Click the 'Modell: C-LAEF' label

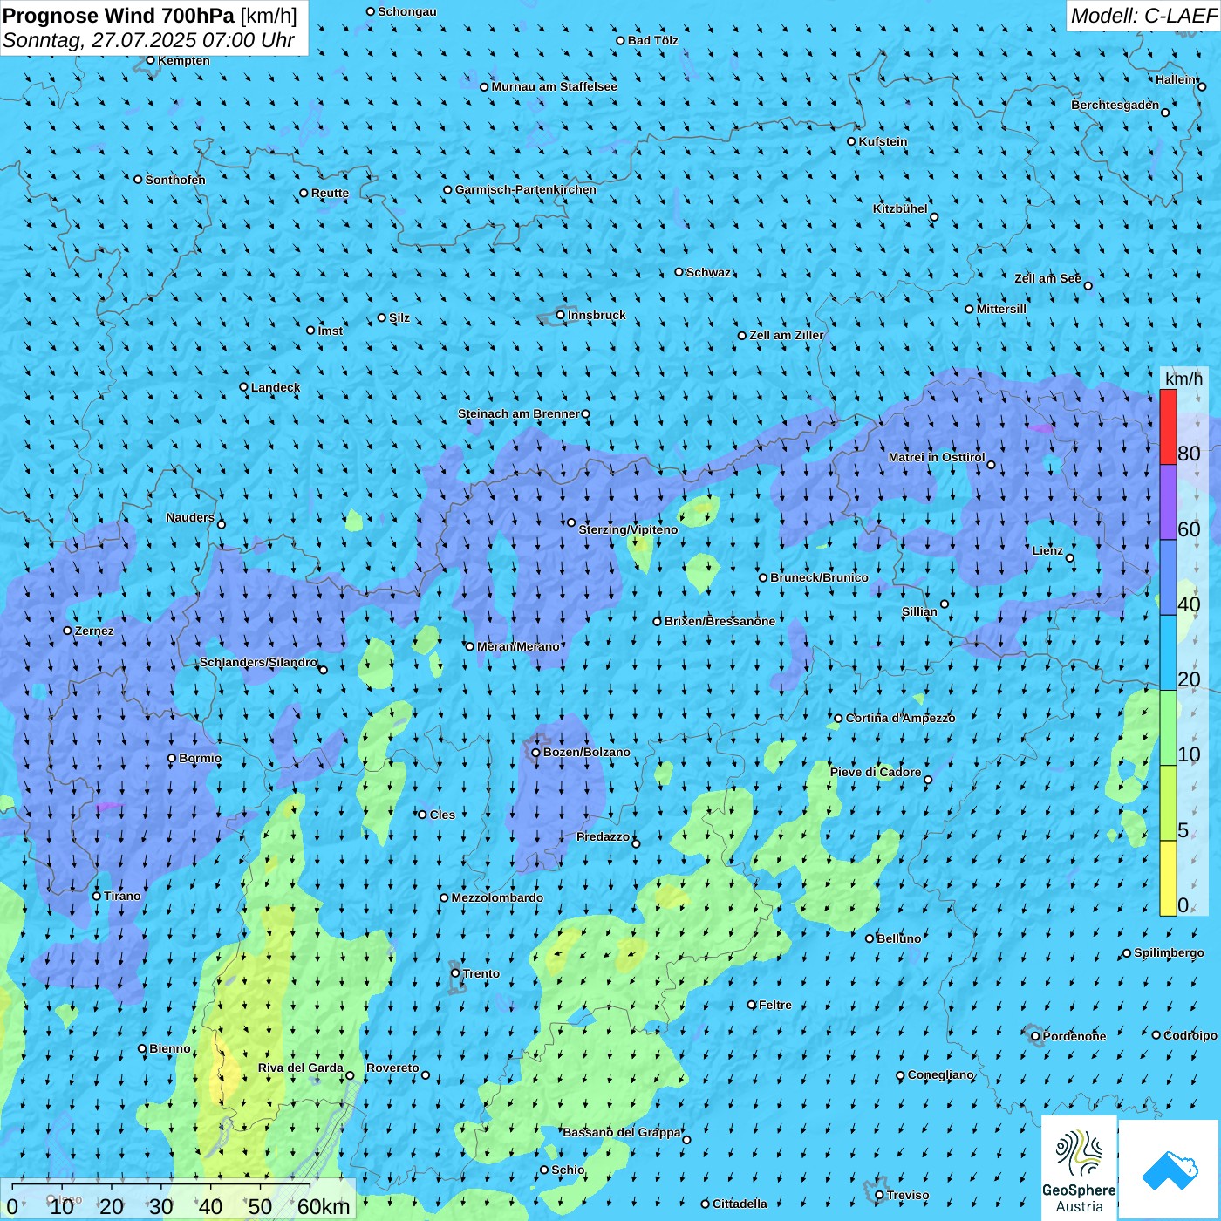[x=1143, y=16]
